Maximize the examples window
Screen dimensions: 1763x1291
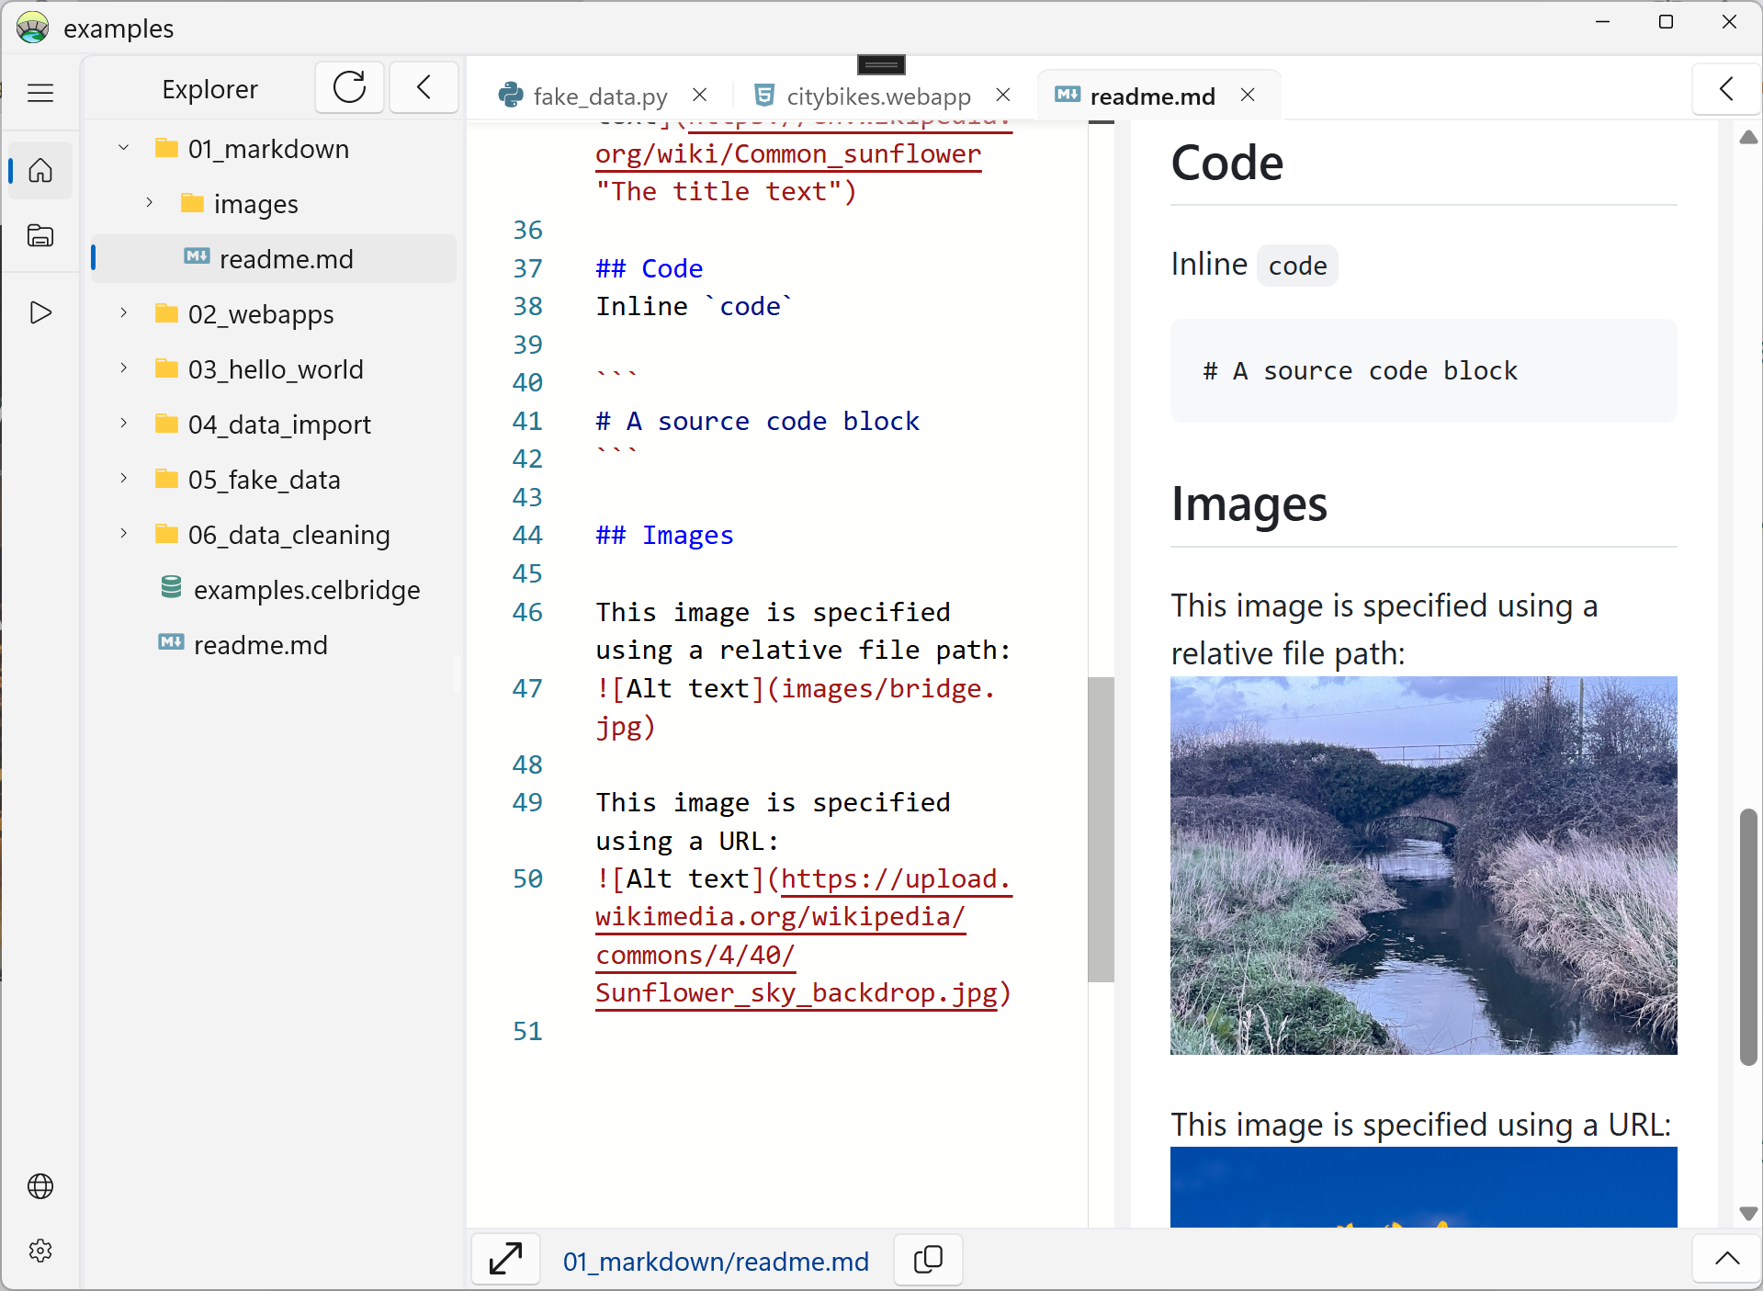click(1666, 22)
